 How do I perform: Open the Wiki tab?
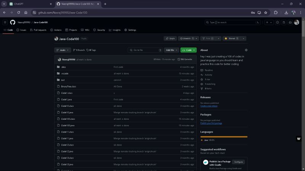pos(85,30)
